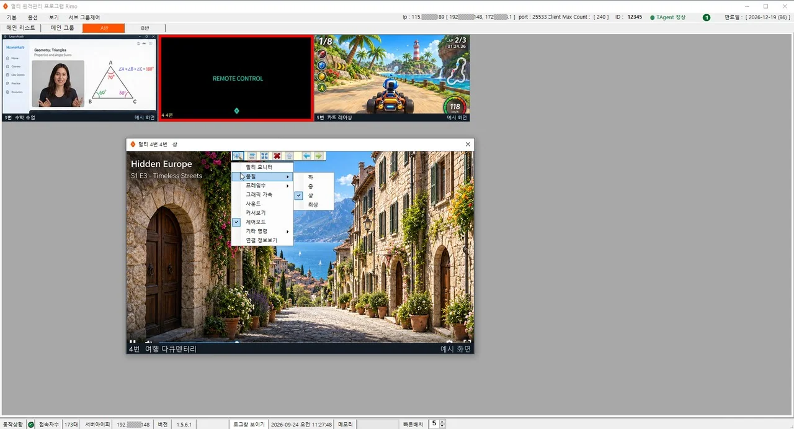Click the Rimo app logo in title bar

pos(6,6)
